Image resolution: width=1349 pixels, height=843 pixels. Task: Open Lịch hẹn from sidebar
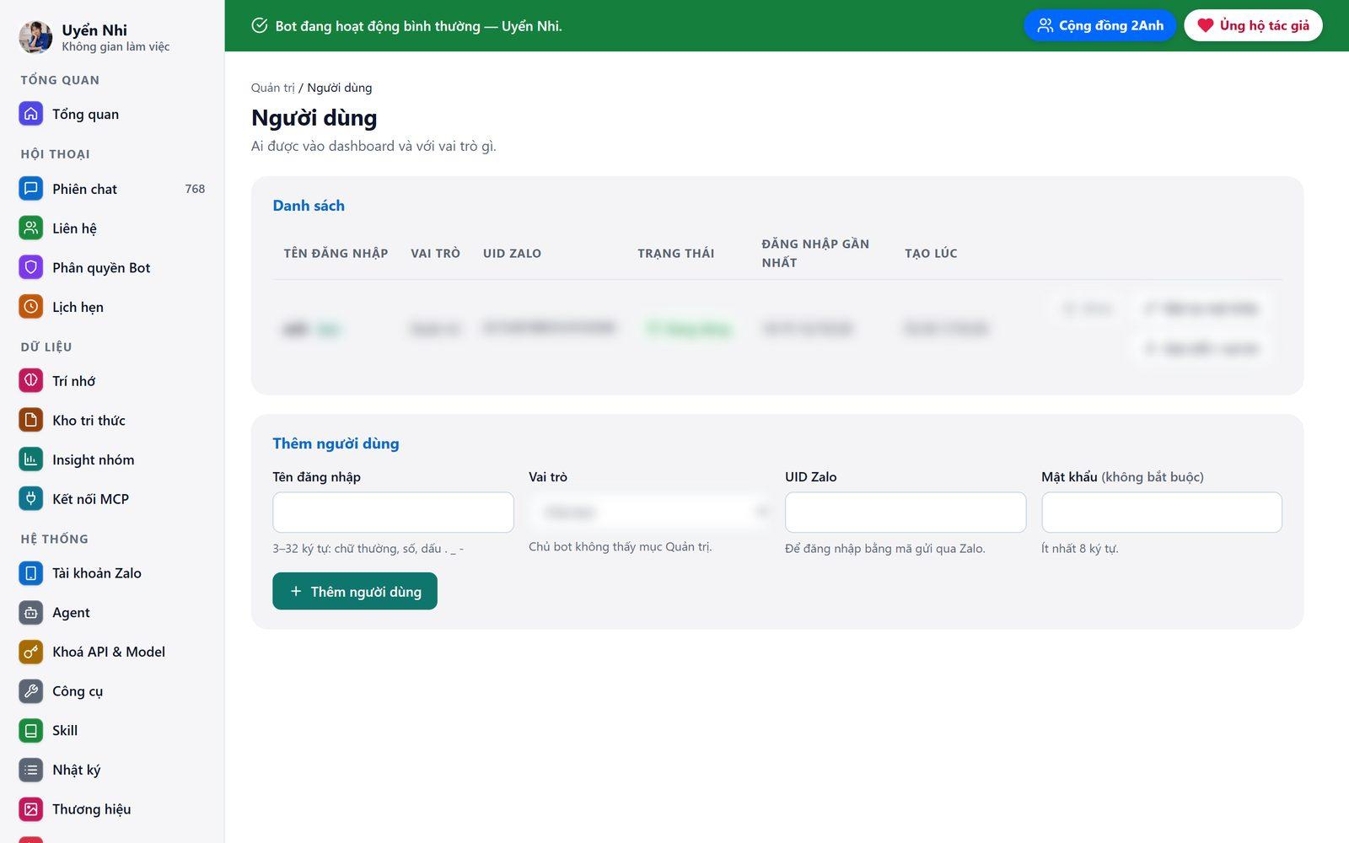[112, 307]
